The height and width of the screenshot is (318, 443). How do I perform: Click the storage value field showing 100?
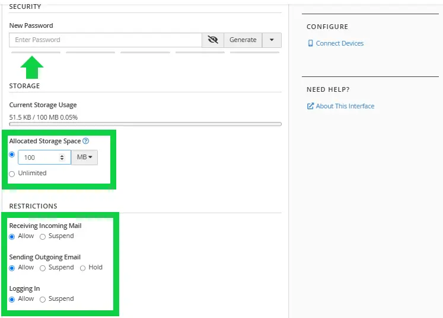click(x=39, y=158)
